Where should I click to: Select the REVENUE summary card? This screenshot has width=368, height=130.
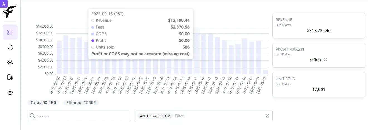click(x=319, y=26)
